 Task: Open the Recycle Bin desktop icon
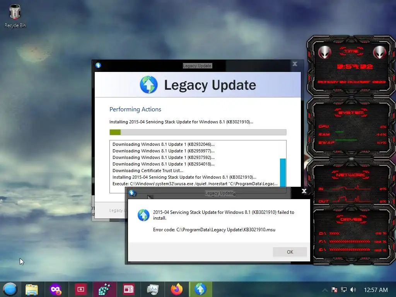15,16
